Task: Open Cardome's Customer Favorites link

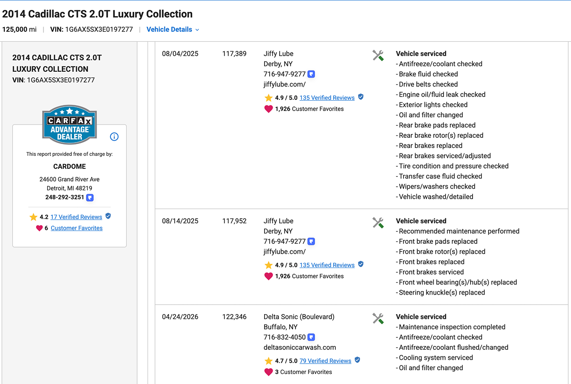Action: (77, 228)
